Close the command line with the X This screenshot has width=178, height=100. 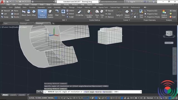pyautogui.click(x=39, y=92)
